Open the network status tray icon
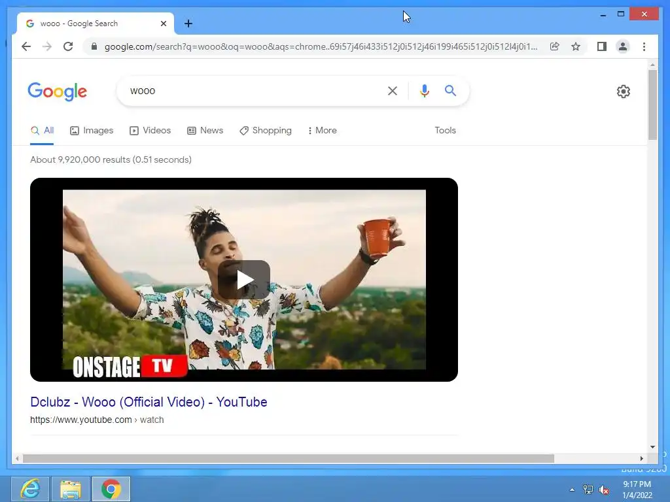 (x=588, y=490)
